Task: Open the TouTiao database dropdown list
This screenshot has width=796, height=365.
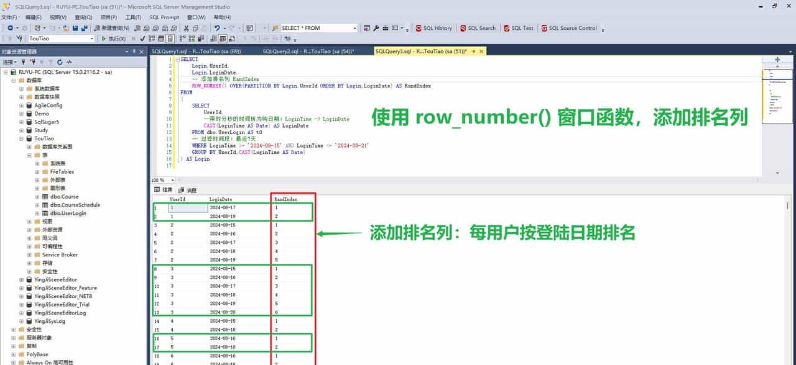Action: [92, 38]
